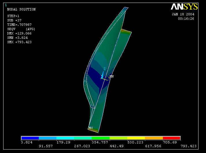Click the coordinate triad Z axis label

coord(104,69)
